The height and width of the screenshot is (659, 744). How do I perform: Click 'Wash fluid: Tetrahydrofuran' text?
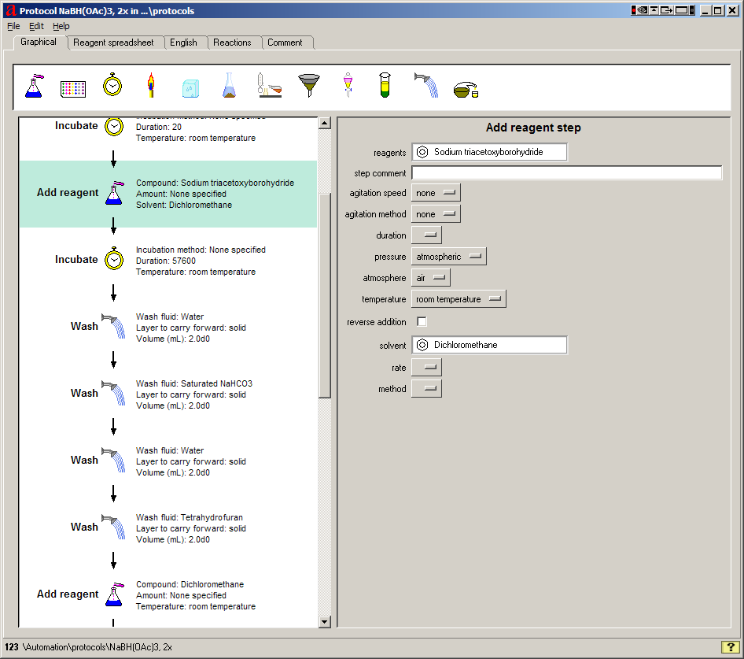(x=190, y=517)
